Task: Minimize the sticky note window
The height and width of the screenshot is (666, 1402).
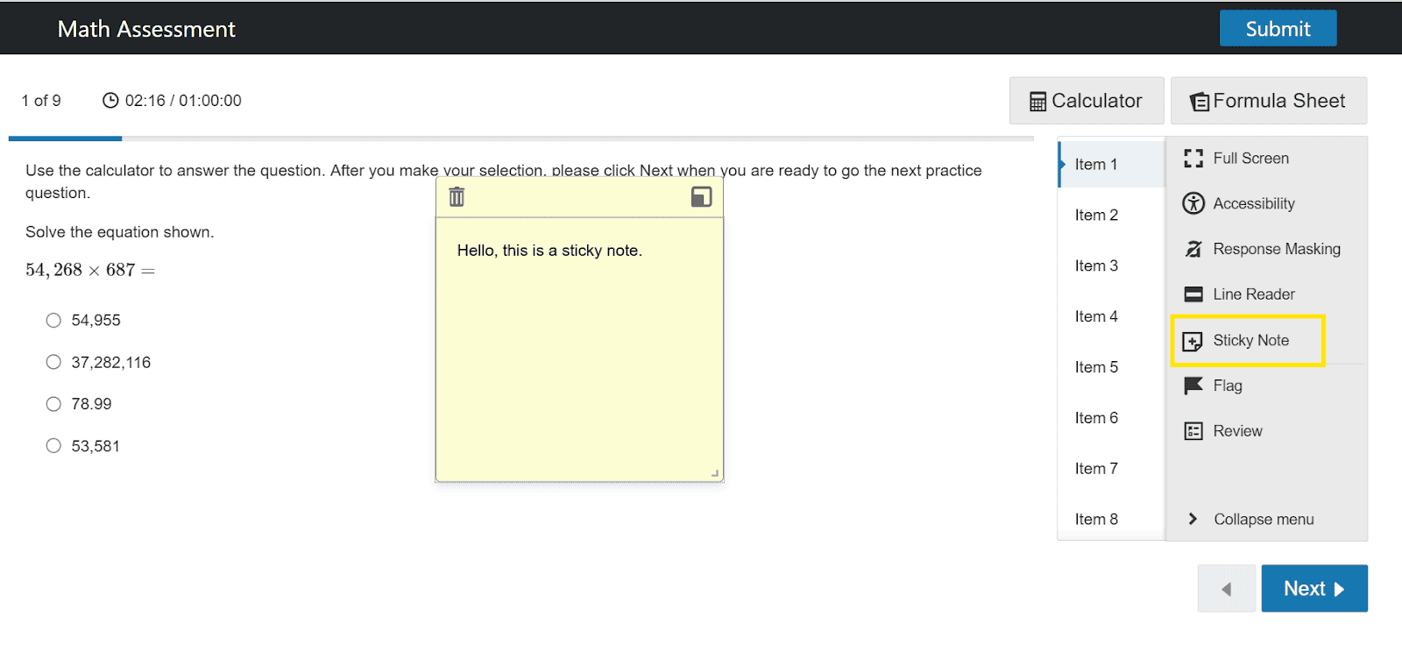Action: (x=701, y=197)
